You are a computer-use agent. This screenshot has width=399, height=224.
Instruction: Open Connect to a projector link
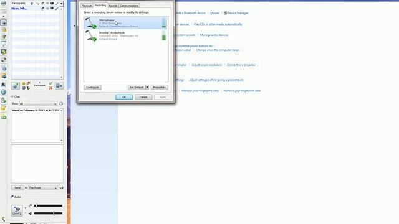pos(241,65)
